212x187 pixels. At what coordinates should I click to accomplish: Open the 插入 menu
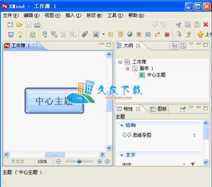click(x=73, y=15)
